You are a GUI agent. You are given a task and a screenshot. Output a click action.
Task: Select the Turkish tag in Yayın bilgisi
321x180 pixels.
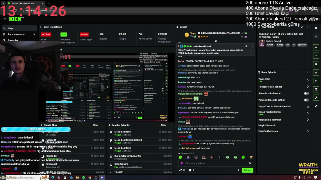click(x=270, y=45)
